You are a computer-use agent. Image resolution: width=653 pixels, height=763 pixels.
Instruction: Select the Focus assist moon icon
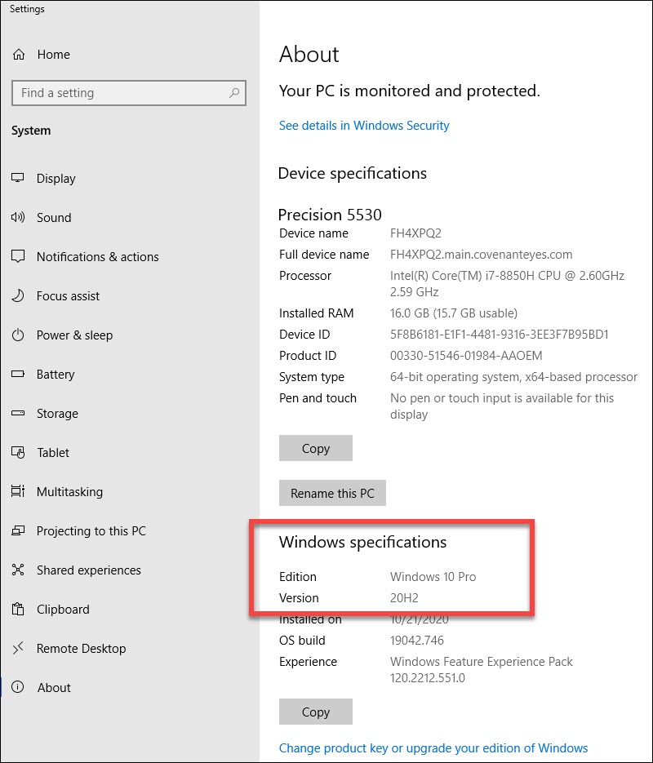18,296
